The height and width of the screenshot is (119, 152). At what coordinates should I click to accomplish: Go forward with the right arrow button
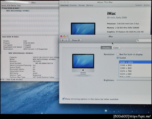(x=66, y=40)
